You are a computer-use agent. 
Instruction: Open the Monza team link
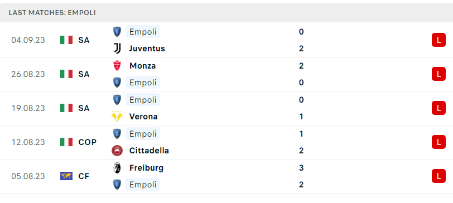click(x=142, y=66)
